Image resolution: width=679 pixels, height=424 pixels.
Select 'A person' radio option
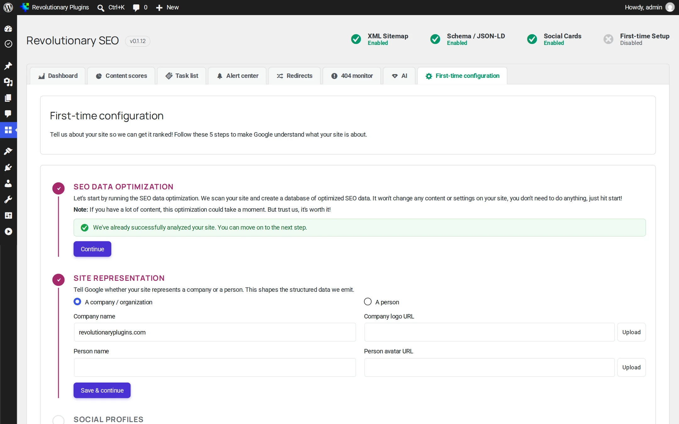tap(368, 302)
